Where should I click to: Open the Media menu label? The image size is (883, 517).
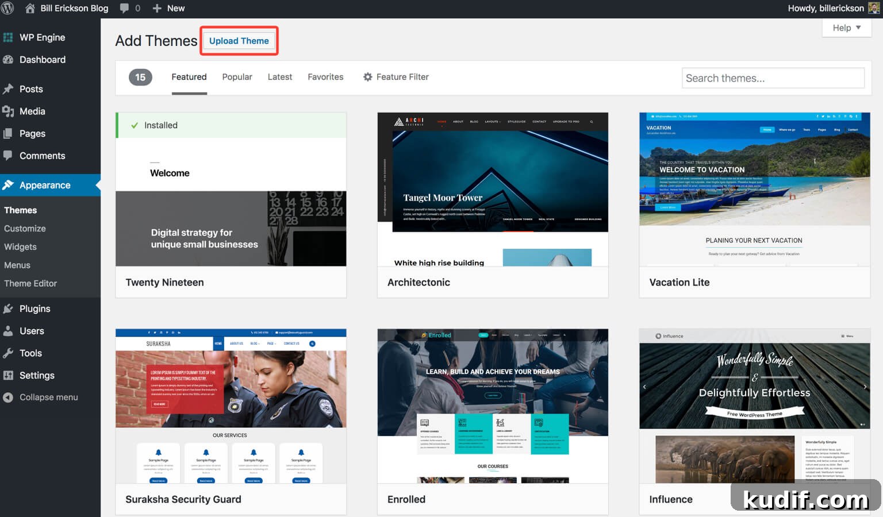coord(32,111)
